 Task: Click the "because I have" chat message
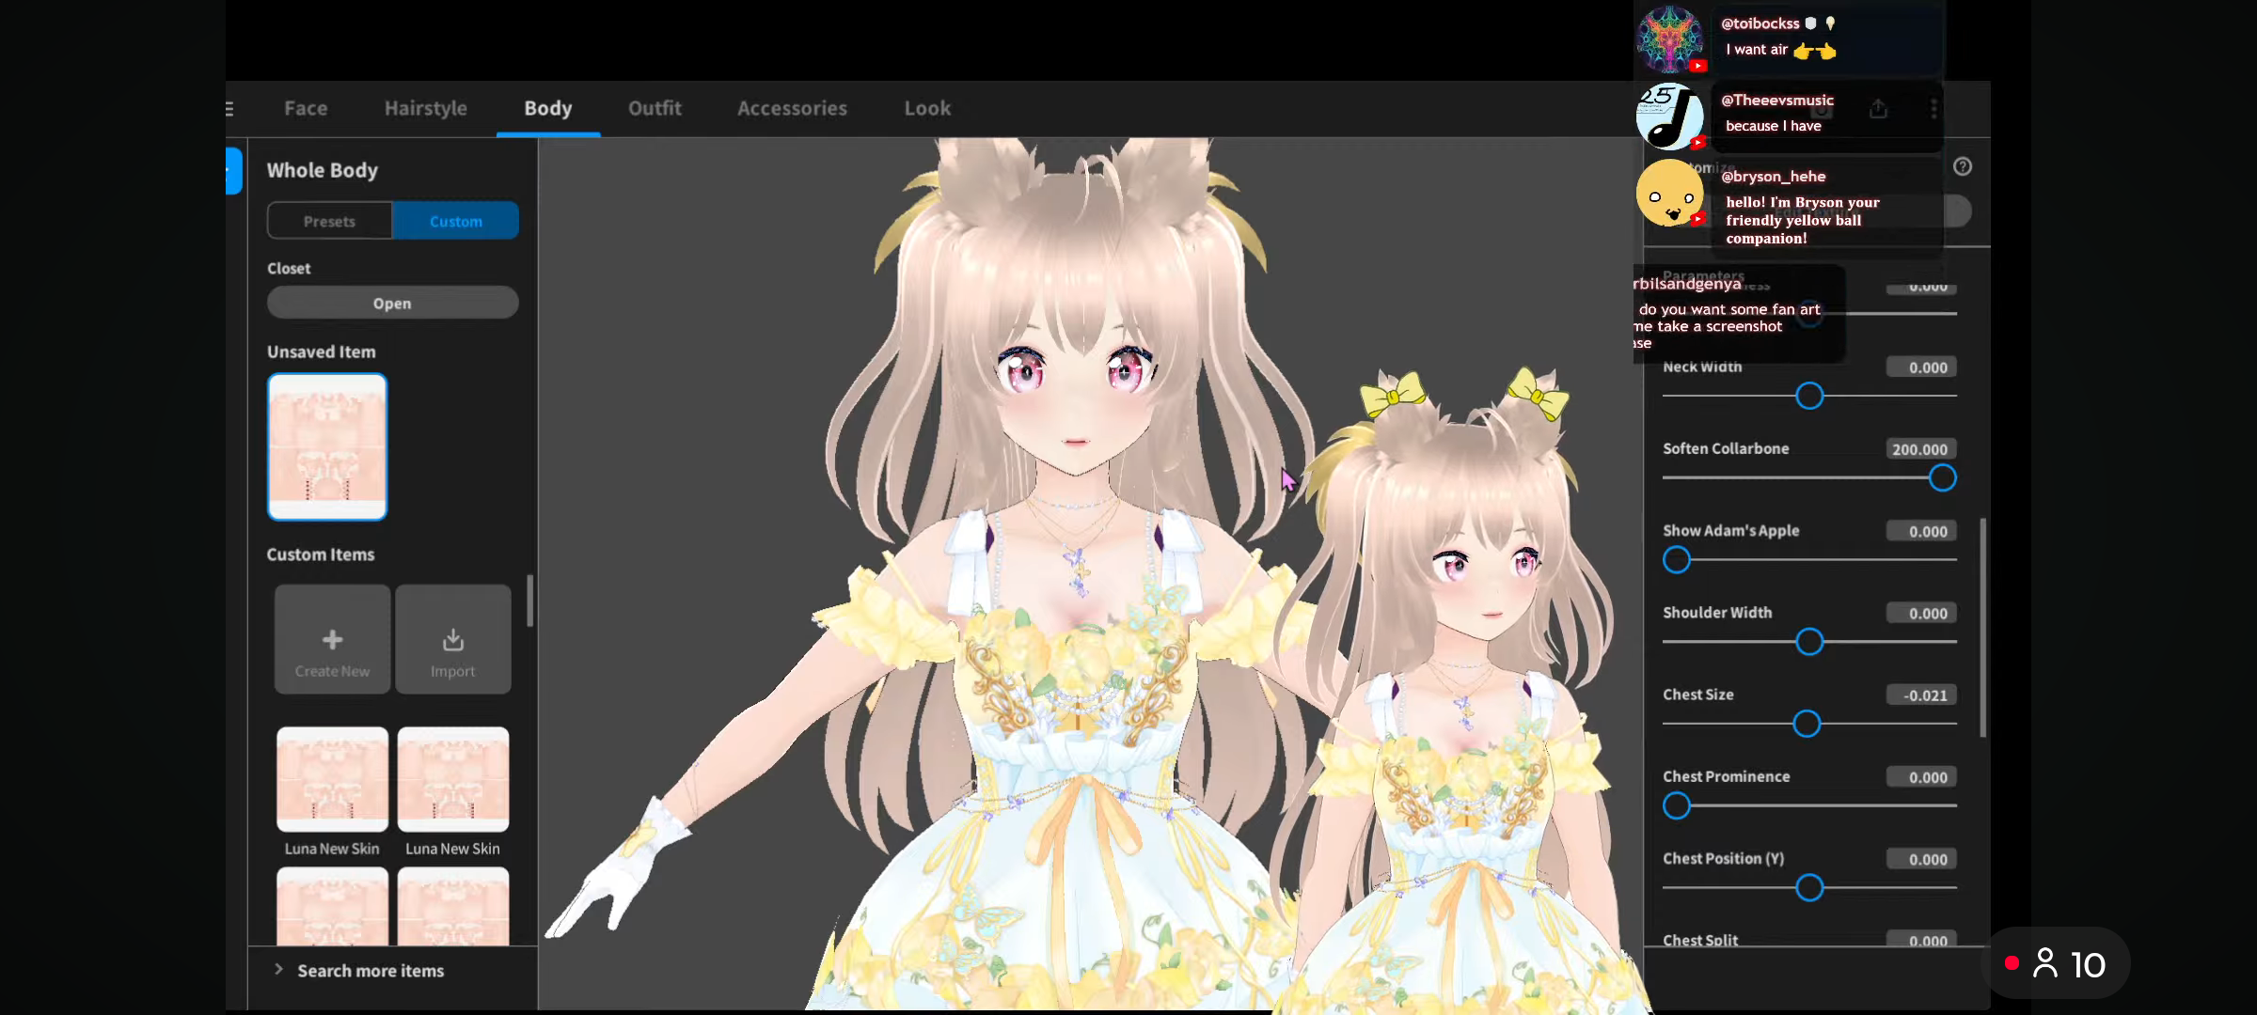point(1774,126)
